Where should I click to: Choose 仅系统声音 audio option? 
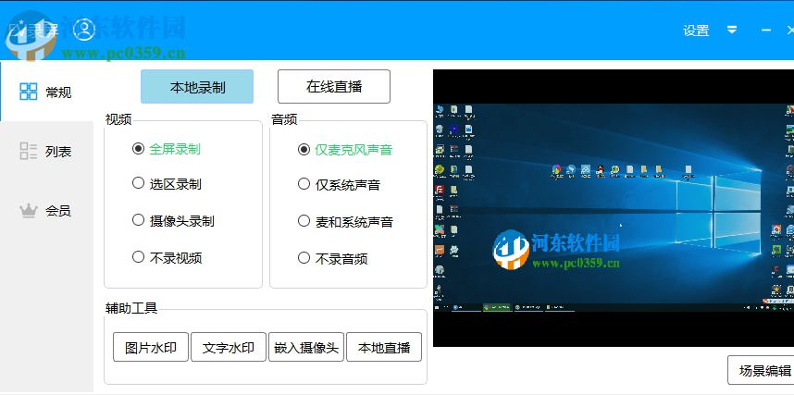(x=339, y=184)
